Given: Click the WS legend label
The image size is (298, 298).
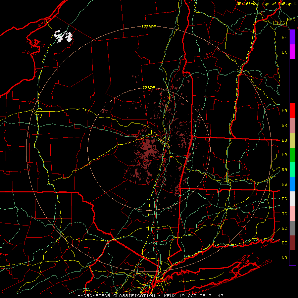Looking at the screenshot, I should point(284,184).
